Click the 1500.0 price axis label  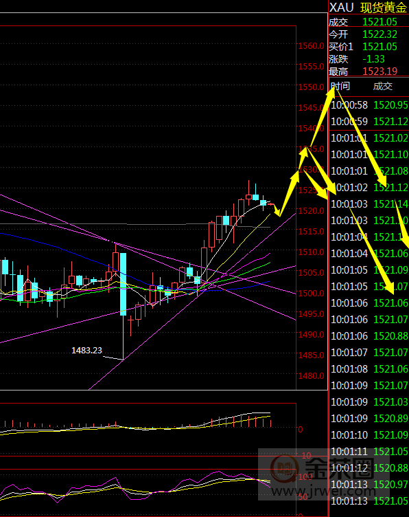pos(312,293)
